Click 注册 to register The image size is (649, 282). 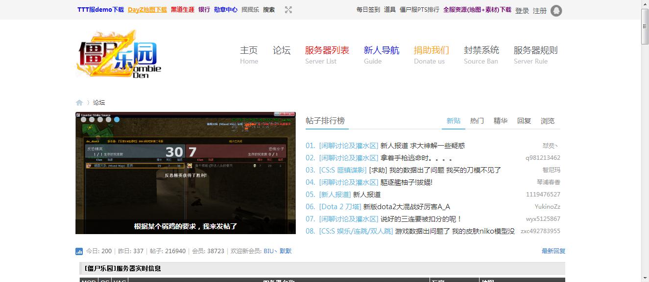540,11
